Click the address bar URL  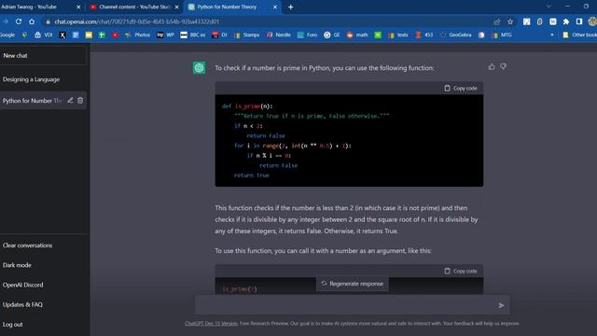tap(137, 21)
